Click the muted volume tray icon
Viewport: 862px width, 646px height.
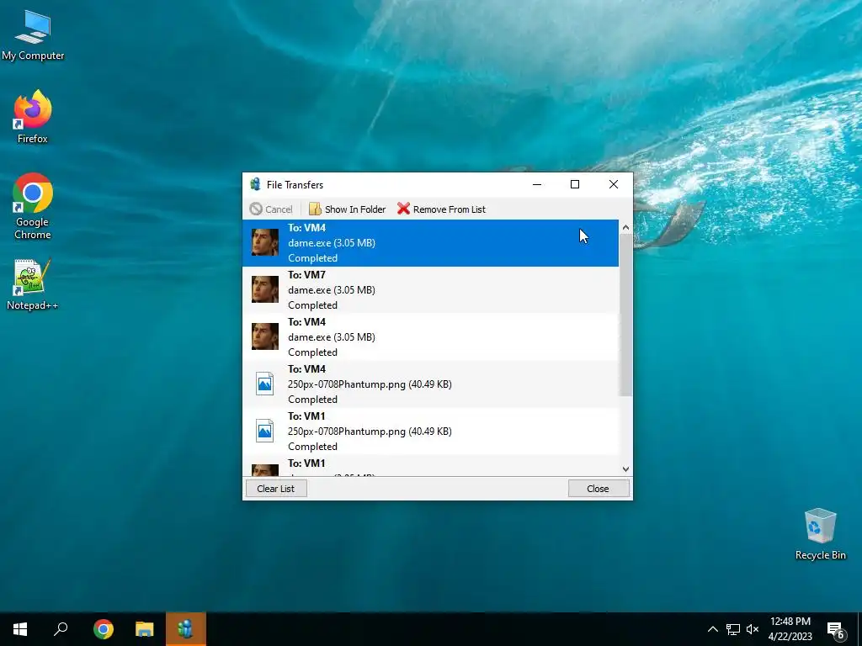click(753, 629)
